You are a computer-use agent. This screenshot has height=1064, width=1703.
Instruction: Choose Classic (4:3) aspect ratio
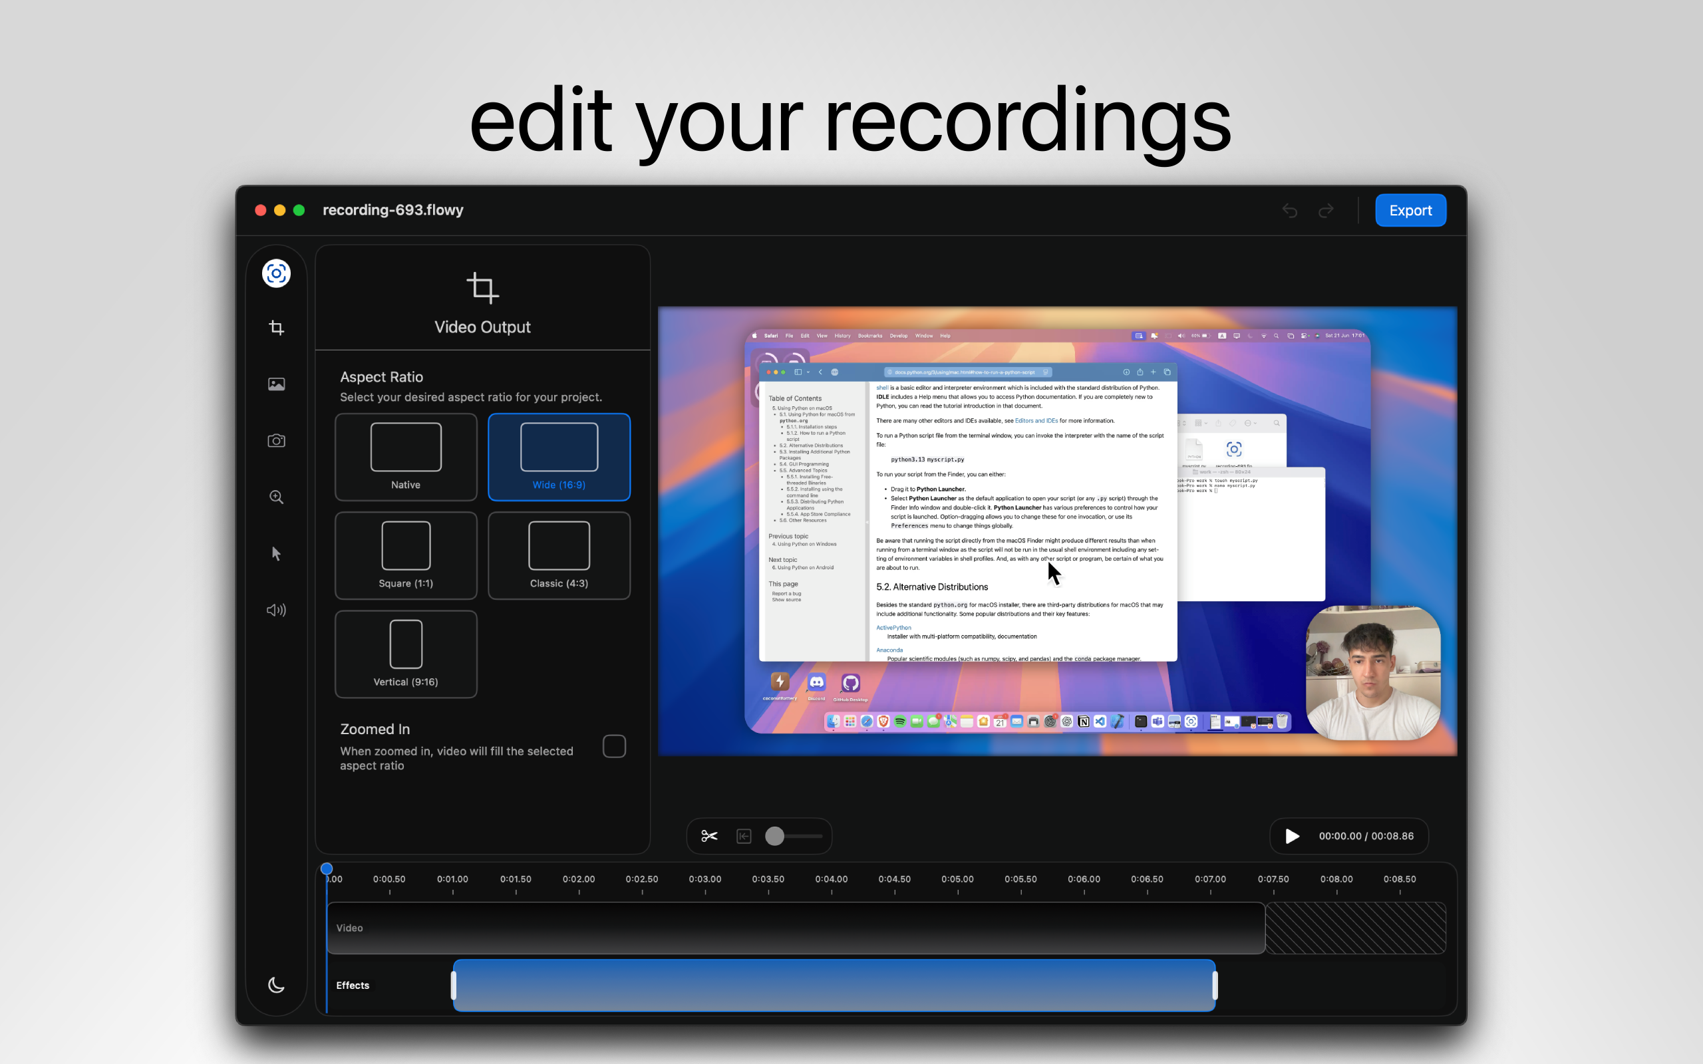[x=559, y=555]
